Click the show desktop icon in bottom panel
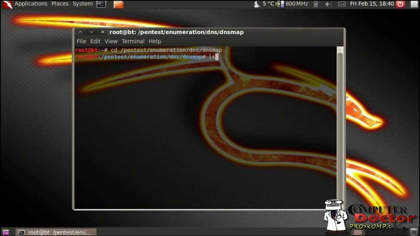The width and height of the screenshot is (420, 236). pyautogui.click(x=6, y=232)
